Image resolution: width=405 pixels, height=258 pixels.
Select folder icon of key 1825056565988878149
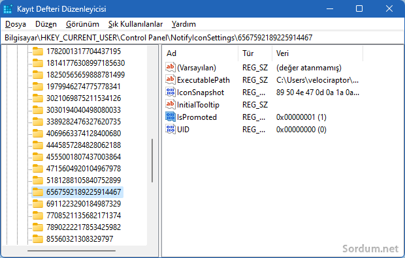click(38, 75)
